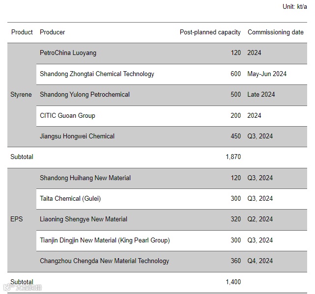Screen dimensions: 315x294
Task: Click Shandong Huihang's 120 capacity value
Action: 236,178
